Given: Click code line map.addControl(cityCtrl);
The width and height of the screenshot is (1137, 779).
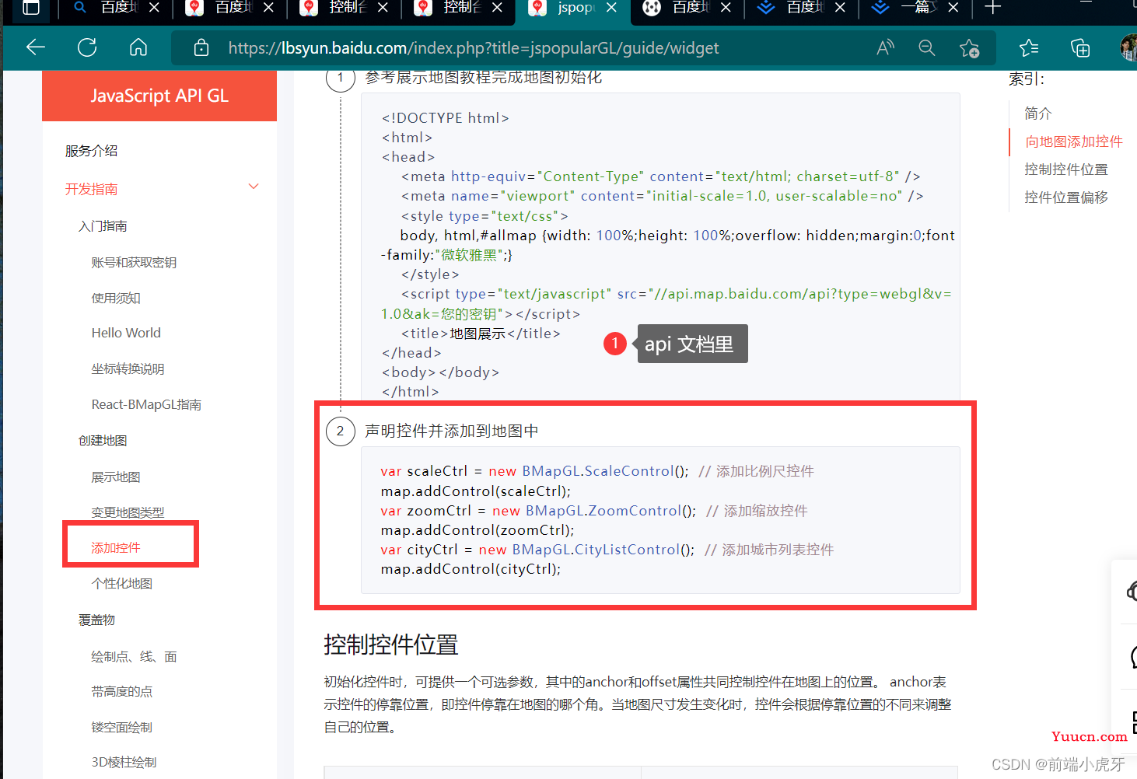Looking at the screenshot, I should click(471, 569).
